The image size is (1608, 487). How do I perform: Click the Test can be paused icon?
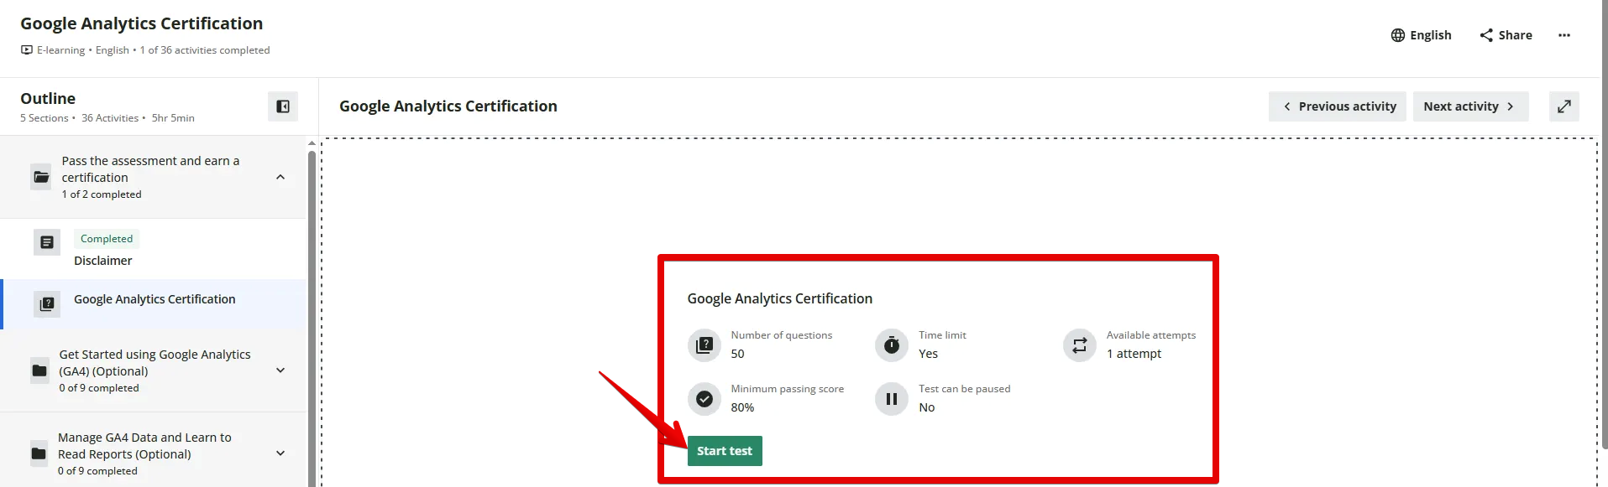tap(892, 399)
